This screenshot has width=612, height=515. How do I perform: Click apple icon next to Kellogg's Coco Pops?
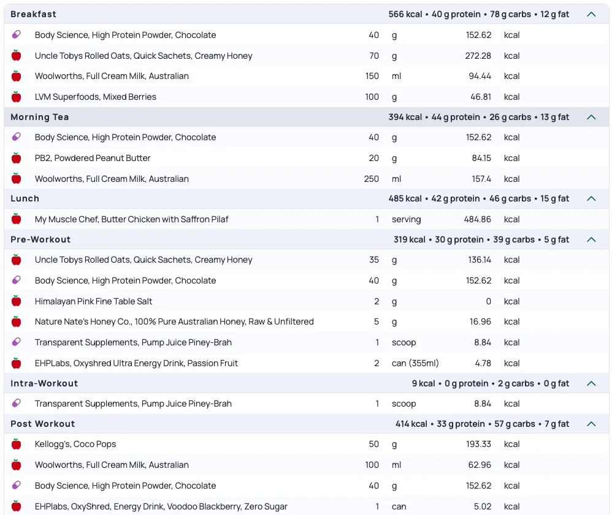(17, 444)
